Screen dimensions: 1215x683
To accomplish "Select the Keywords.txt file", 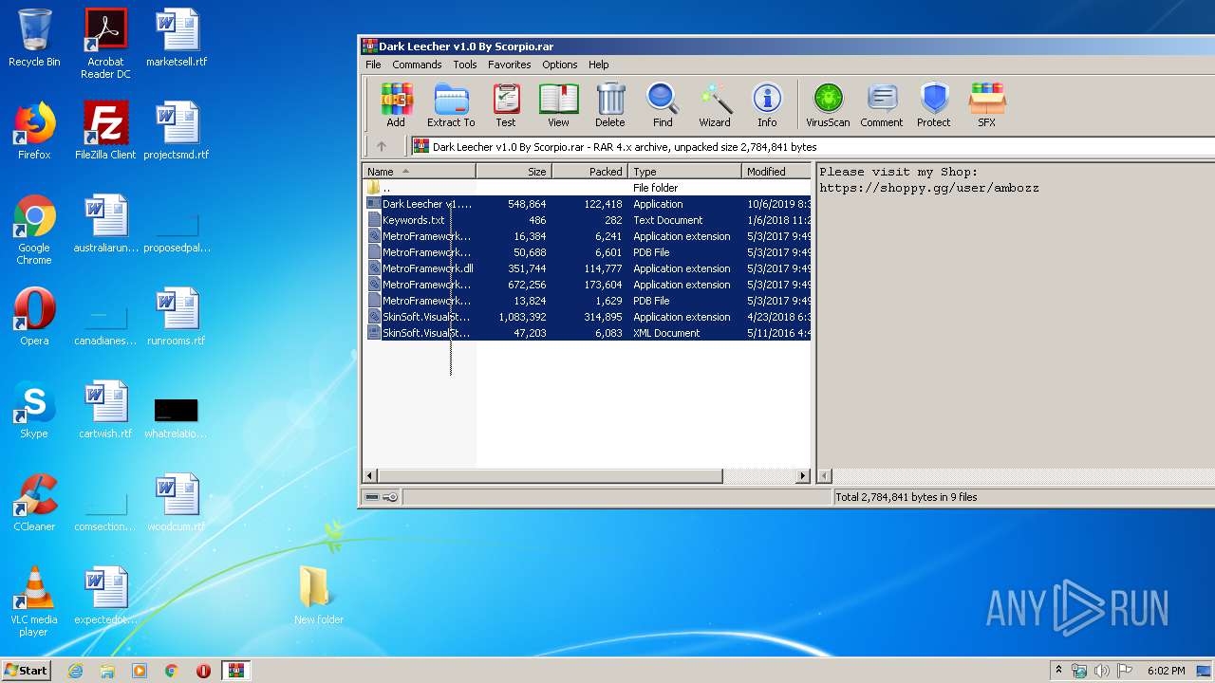I will coord(588,220).
